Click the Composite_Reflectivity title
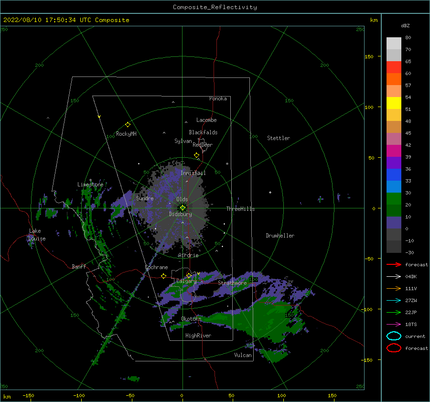The width and height of the screenshot is (430, 402). pyautogui.click(x=215, y=7)
